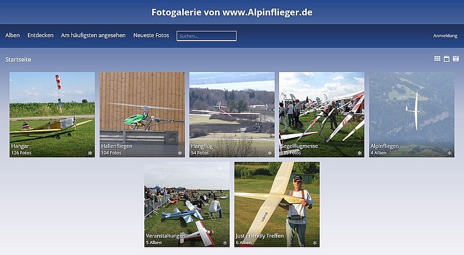Open the Just Friendly Treffen album thumbnail
The image size is (464, 255).
277,204
